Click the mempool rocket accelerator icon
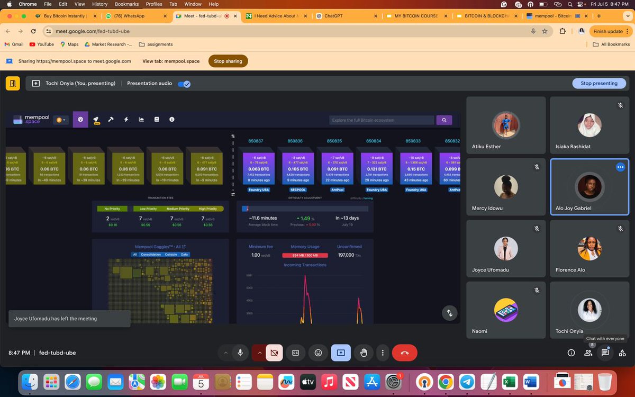635x397 pixels. coord(96,120)
